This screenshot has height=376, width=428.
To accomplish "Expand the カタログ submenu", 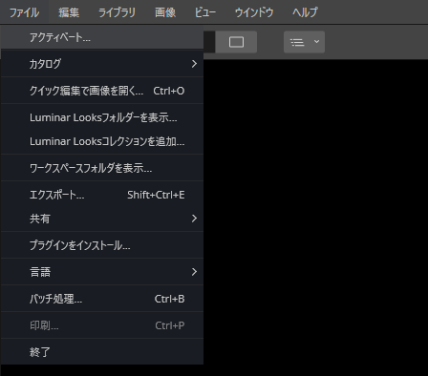I will coord(102,64).
